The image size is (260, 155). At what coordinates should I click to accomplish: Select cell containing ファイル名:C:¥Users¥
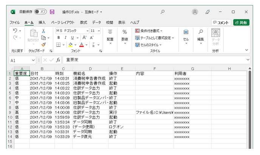[x=154, y=112]
